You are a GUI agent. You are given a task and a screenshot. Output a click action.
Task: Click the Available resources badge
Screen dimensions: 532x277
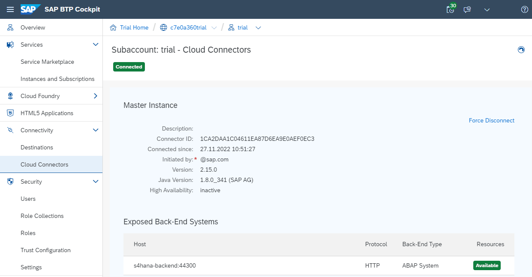tap(487, 265)
